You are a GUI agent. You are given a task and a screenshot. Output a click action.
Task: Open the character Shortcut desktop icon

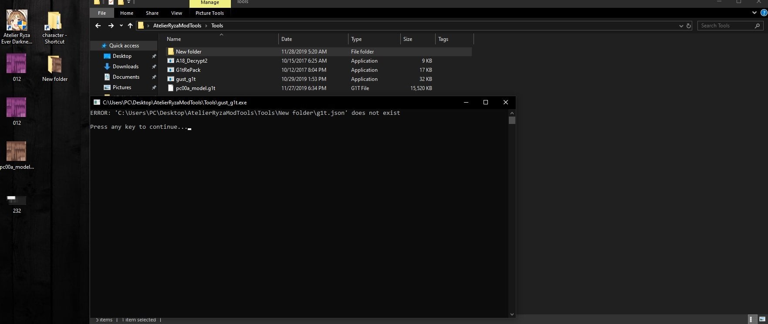54,27
